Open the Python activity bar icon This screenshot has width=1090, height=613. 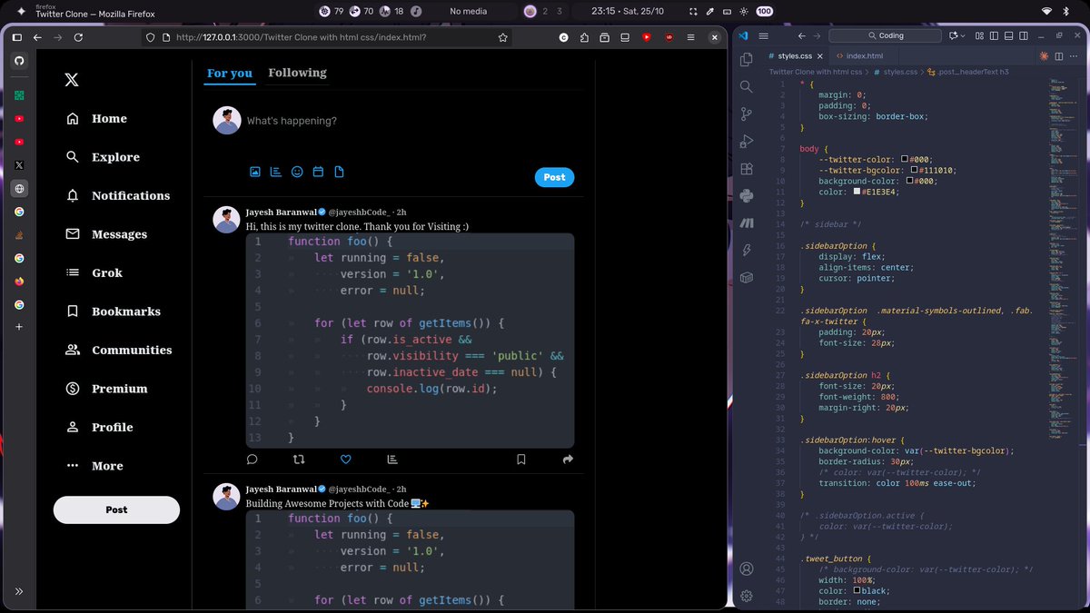(747, 195)
